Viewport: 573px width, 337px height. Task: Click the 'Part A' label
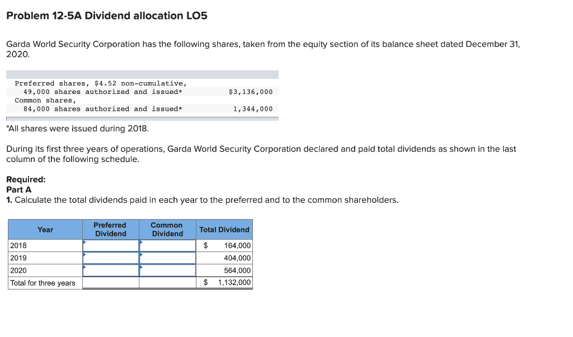coord(19,189)
